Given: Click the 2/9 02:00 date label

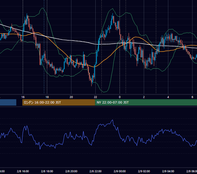Looking at the screenshot, I should (144, 171).
